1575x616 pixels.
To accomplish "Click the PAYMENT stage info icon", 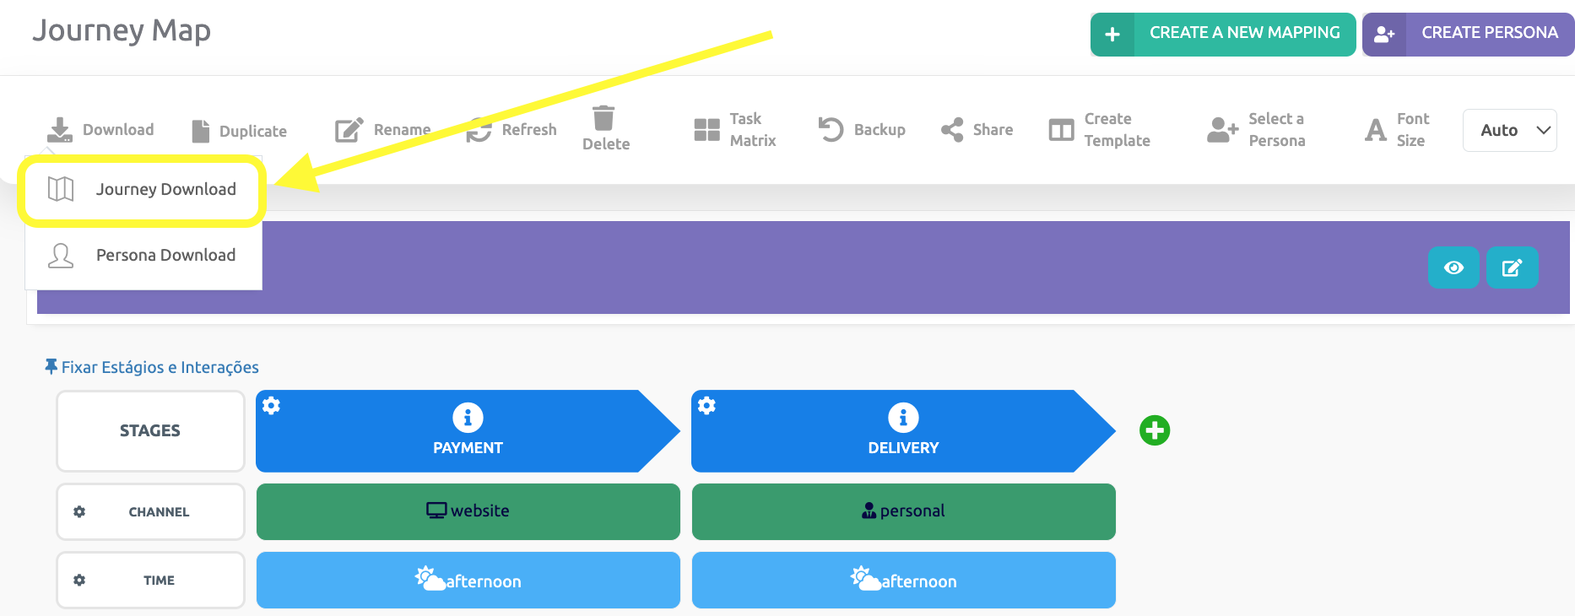I will [468, 417].
